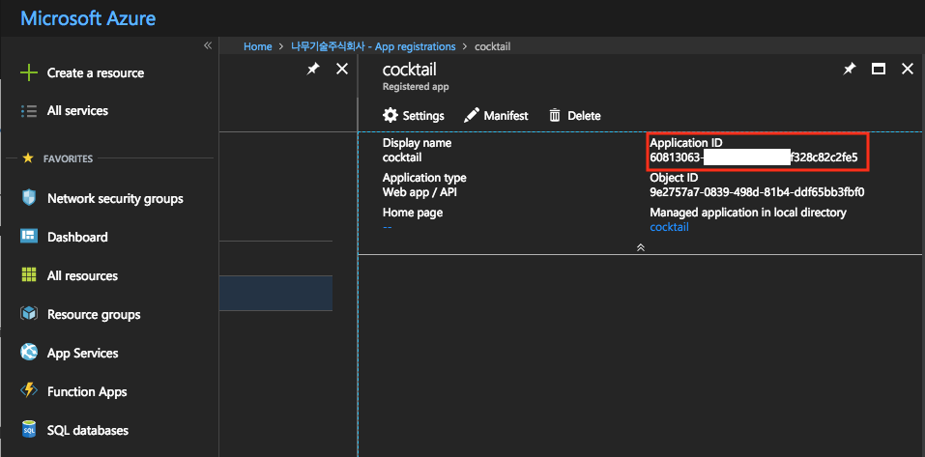Open Resource groups cube icon
This screenshot has height=457, width=925.
(29, 314)
